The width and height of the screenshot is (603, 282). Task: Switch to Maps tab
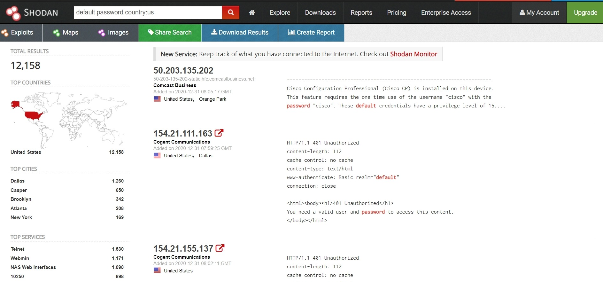[x=66, y=33]
